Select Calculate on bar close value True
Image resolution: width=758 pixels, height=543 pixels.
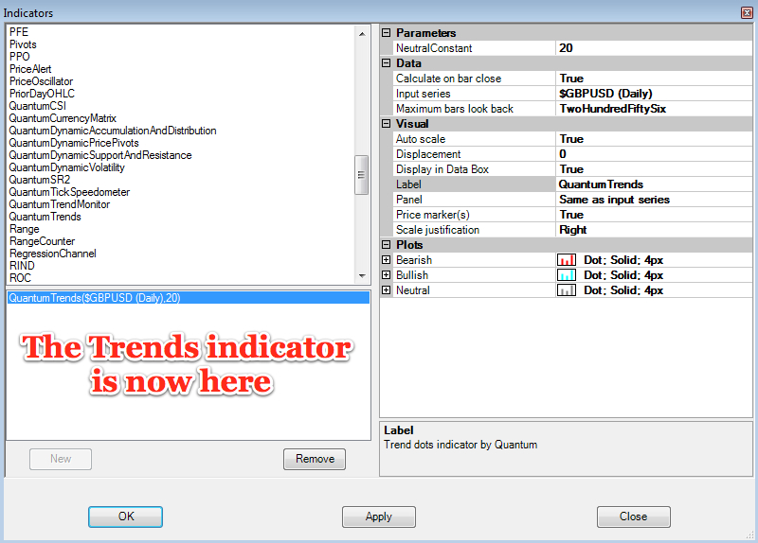click(654, 79)
